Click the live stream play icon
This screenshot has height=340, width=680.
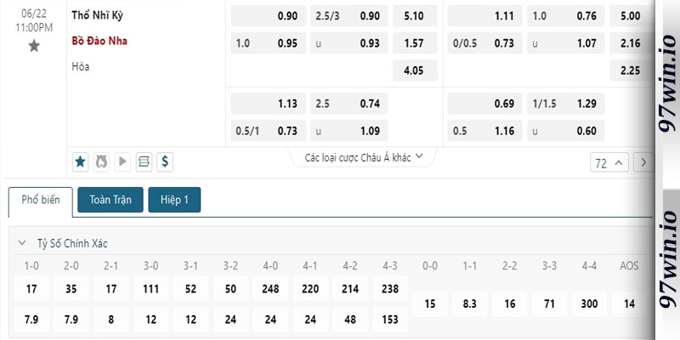click(x=122, y=162)
